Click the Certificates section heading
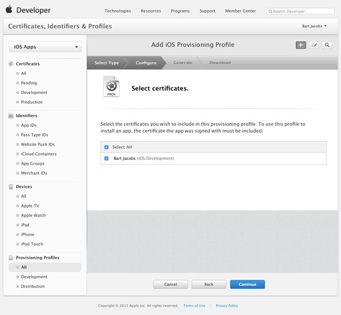 click(28, 64)
